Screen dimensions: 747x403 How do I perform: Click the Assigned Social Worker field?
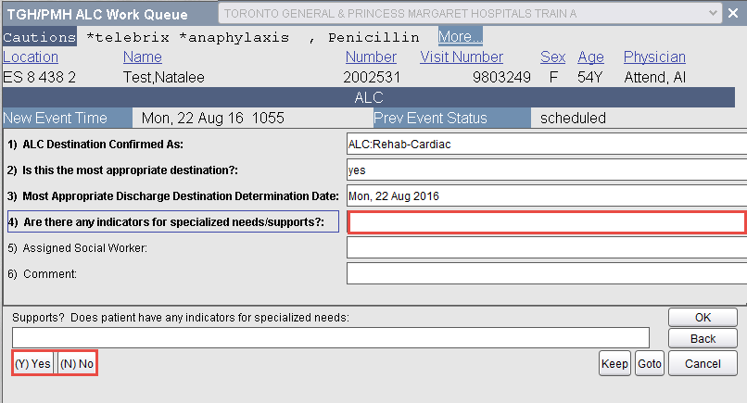(546, 247)
